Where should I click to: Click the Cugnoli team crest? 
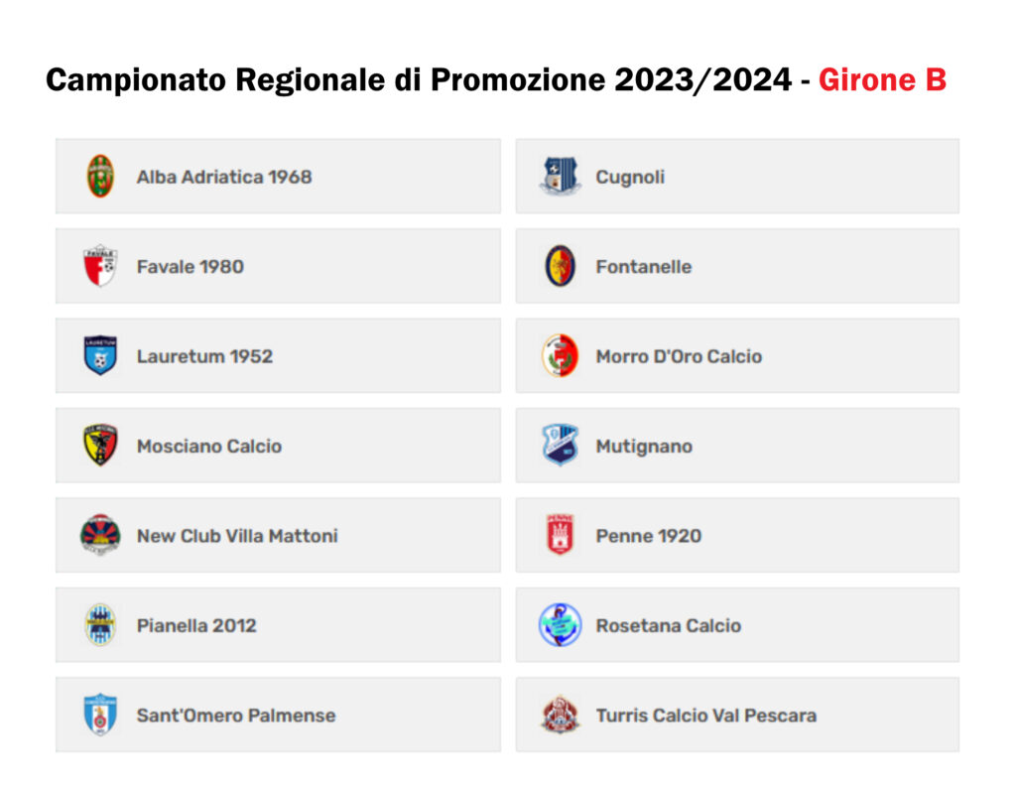tap(560, 176)
